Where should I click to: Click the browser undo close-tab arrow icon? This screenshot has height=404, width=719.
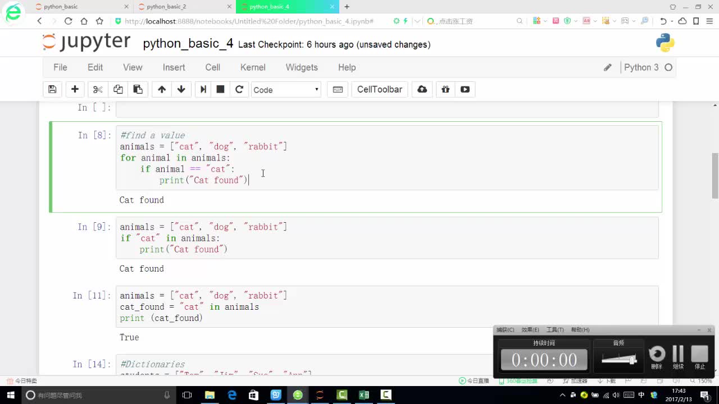pos(663,21)
